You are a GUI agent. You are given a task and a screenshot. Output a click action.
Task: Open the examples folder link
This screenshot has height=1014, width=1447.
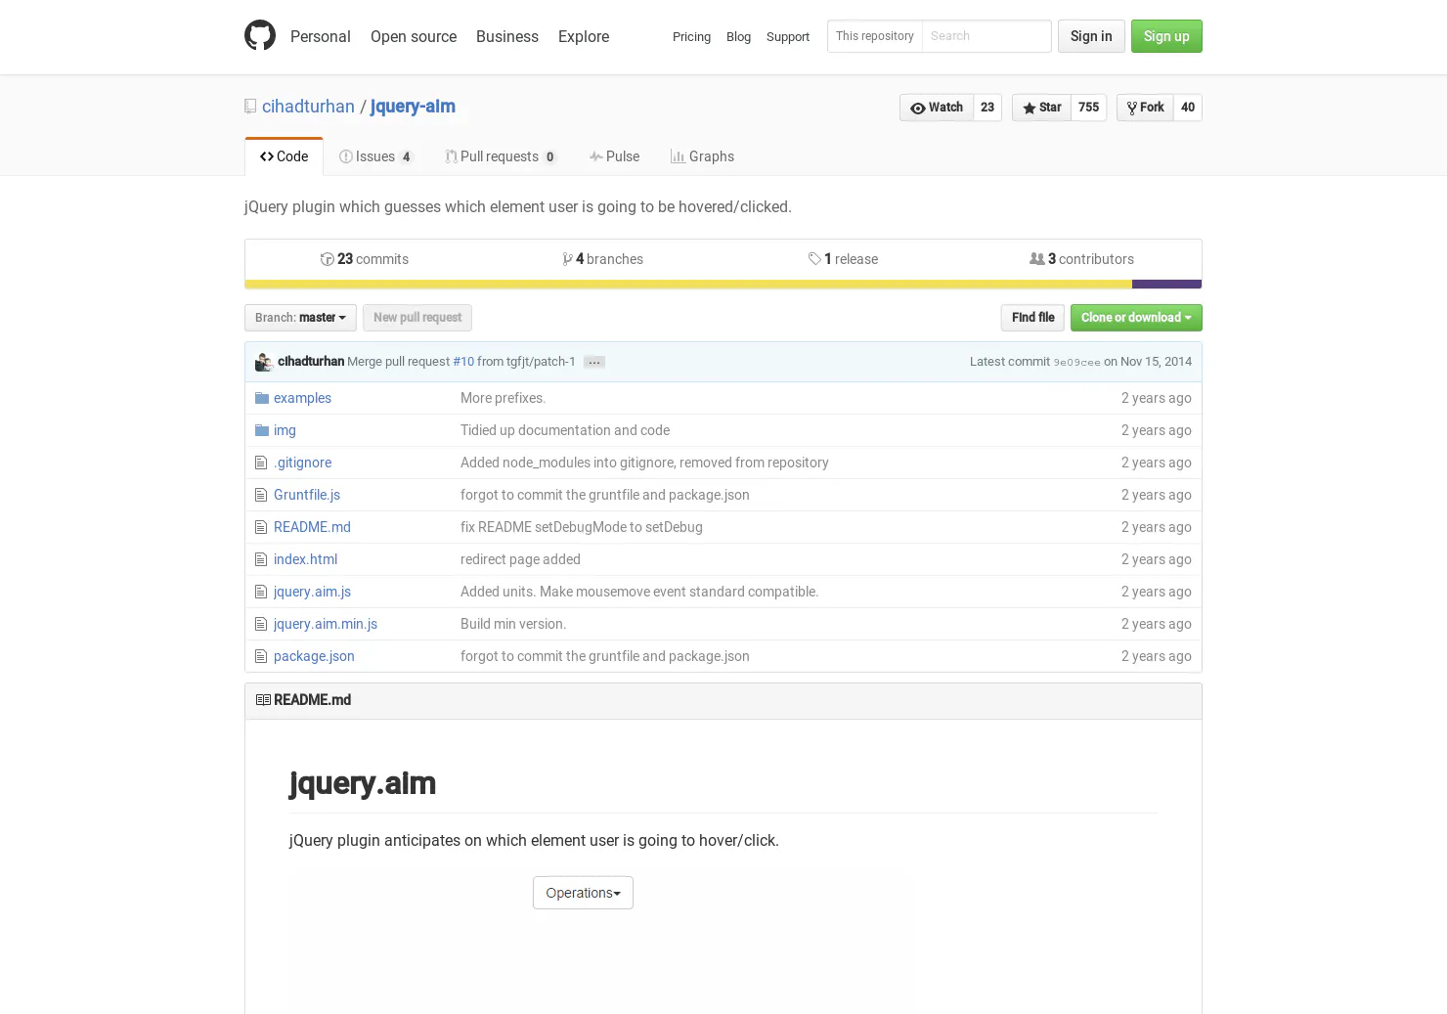click(302, 398)
